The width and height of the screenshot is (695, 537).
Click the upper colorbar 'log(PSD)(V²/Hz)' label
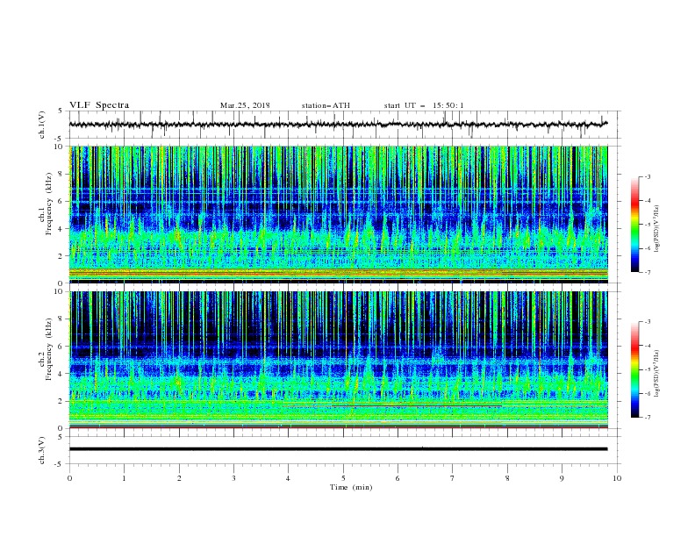657,229
